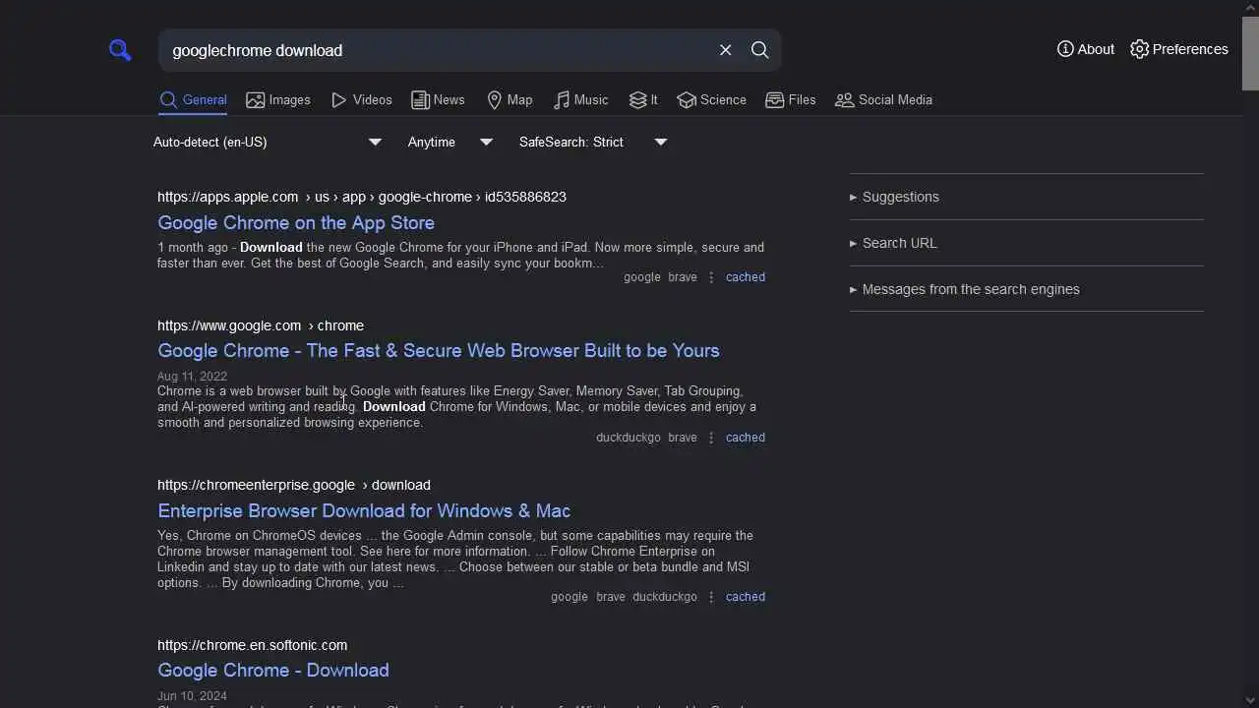1259x708 pixels.
Task: Click the Social Media people icon
Action: click(845, 100)
